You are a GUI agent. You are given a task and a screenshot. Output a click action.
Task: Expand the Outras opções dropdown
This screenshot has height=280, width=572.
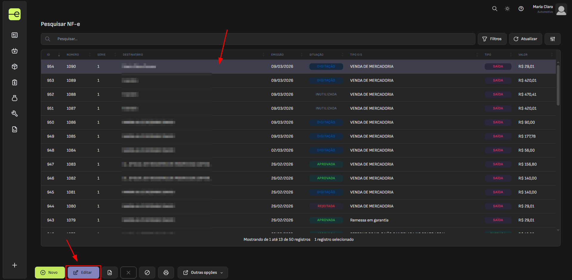click(203, 273)
